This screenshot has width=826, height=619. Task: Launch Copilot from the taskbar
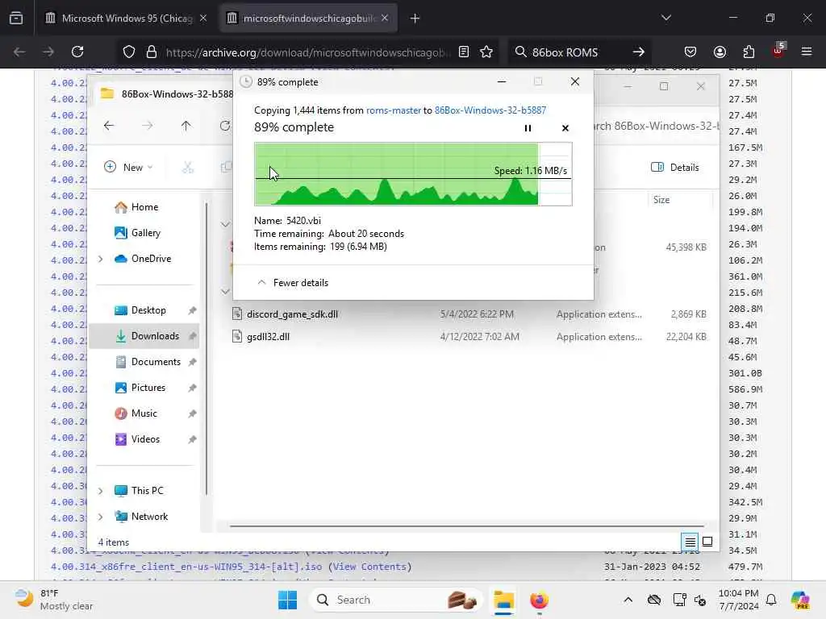click(800, 600)
